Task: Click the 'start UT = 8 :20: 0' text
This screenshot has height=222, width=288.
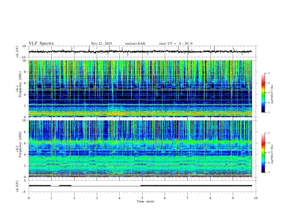Action: (176, 44)
